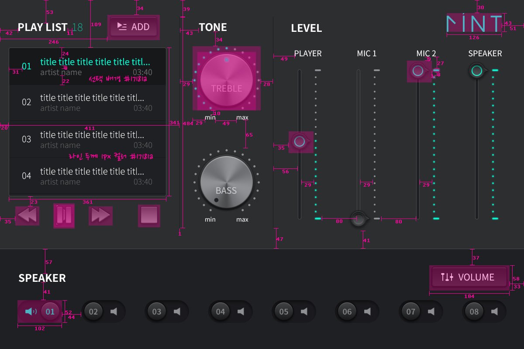Click the SPEAKER level slider handle
524x349 pixels.
tap(478, 70)
